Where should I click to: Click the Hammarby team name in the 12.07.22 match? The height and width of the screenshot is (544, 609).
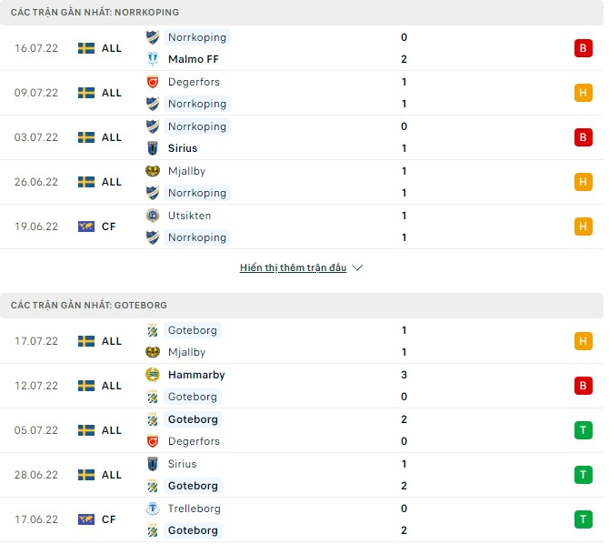(x=196, y=375)
